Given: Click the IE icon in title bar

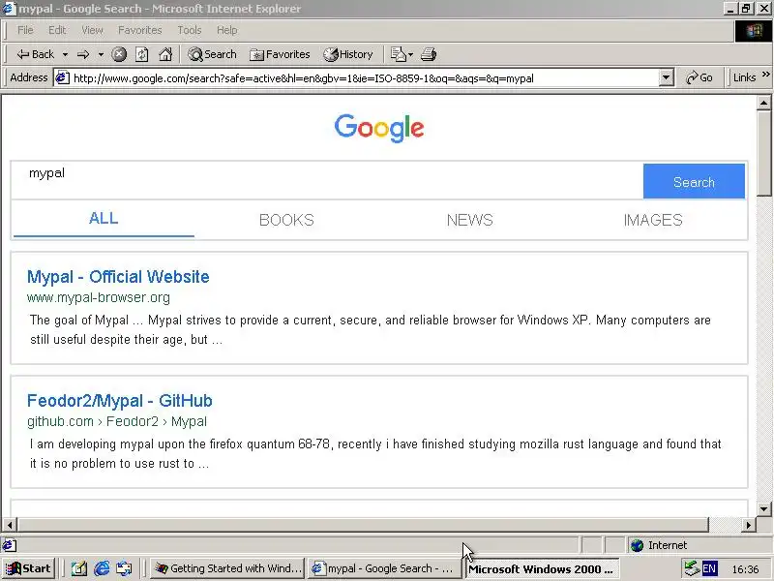Looking at the screenshot, I should 9,9.
